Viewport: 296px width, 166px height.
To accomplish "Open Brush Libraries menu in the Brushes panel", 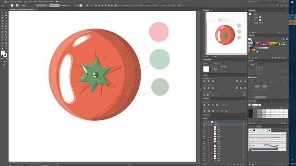I will coord(250,165).
